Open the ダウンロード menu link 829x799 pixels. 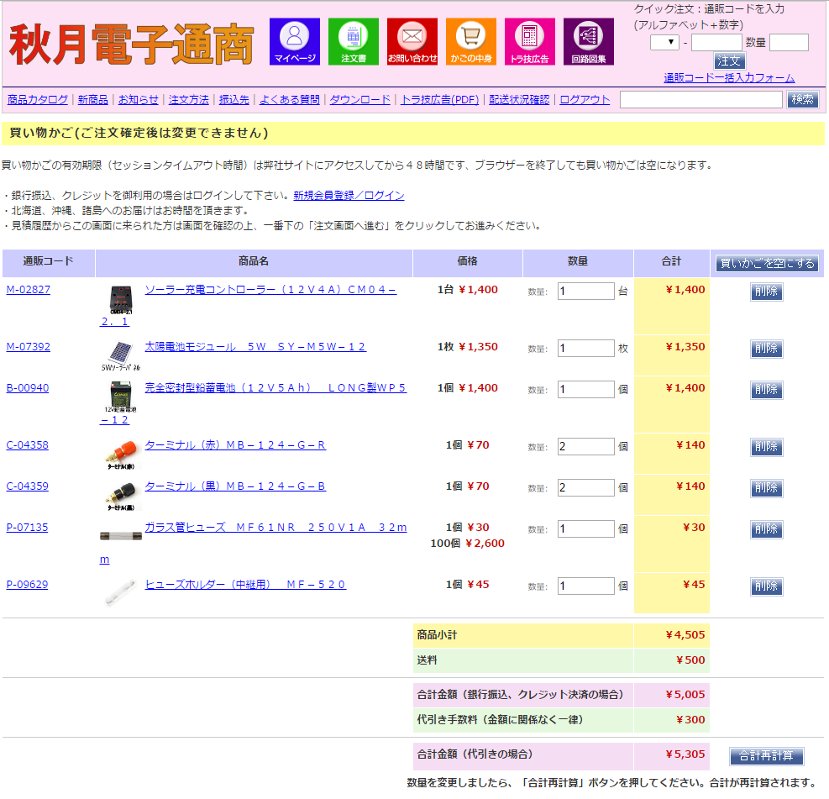(x=360, y=99)
